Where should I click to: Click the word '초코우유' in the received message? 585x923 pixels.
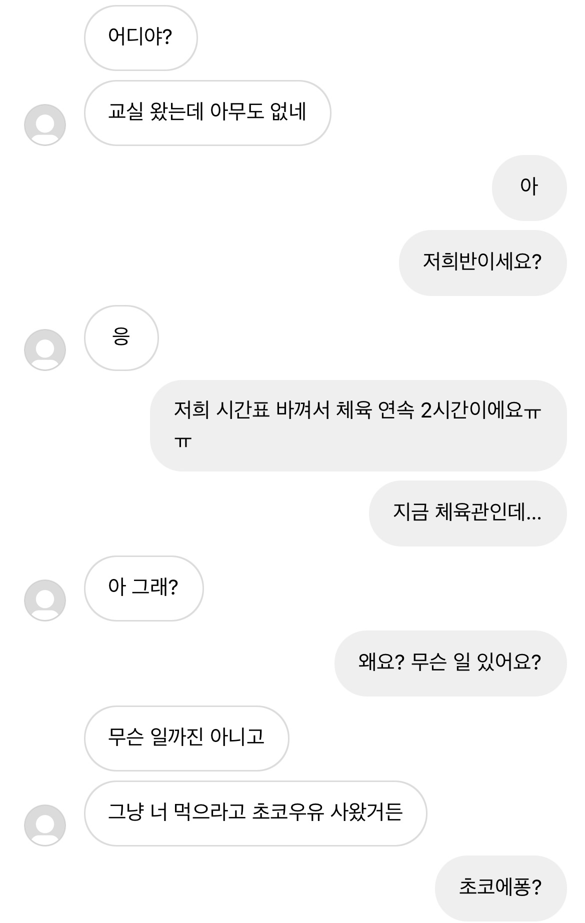pyautogui.click(x=287, y=812)
